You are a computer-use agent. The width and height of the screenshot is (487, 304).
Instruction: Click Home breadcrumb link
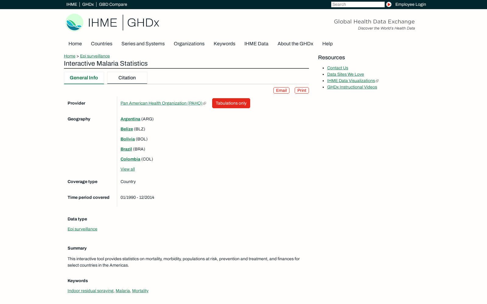pos(70,56)
